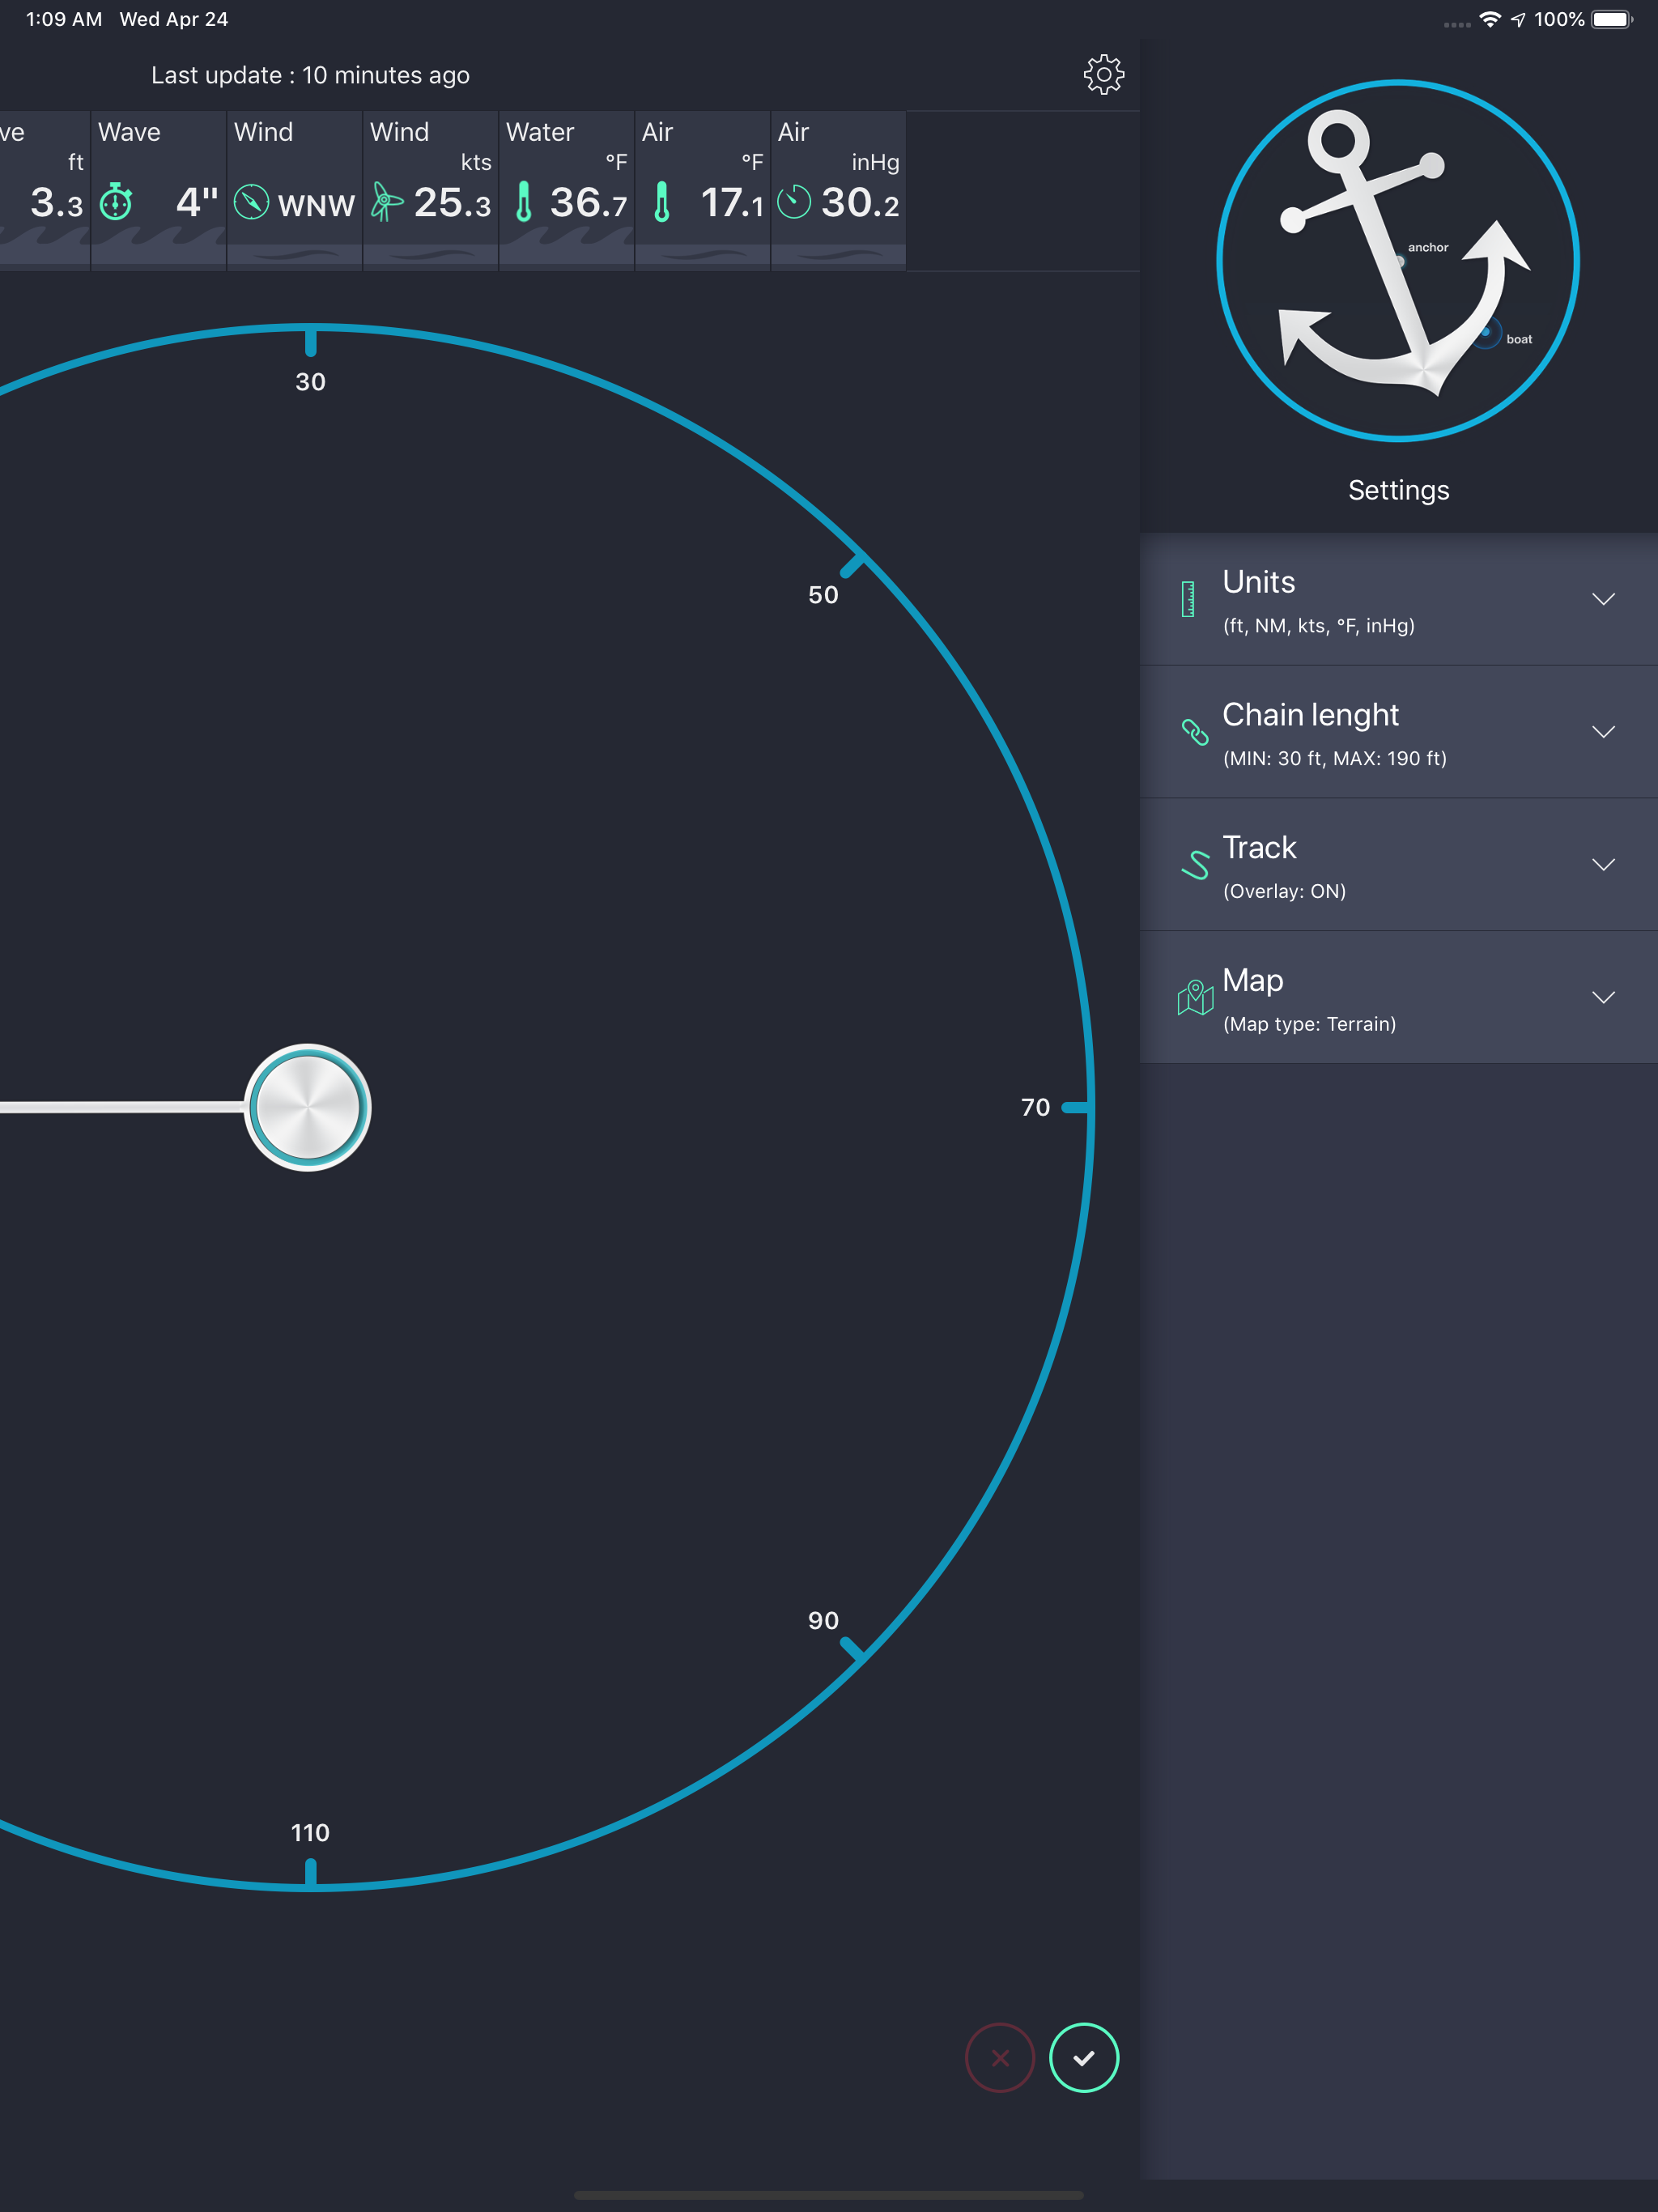
Task: Open settings via the gear icon
Action: click(x=1103, y=75)
